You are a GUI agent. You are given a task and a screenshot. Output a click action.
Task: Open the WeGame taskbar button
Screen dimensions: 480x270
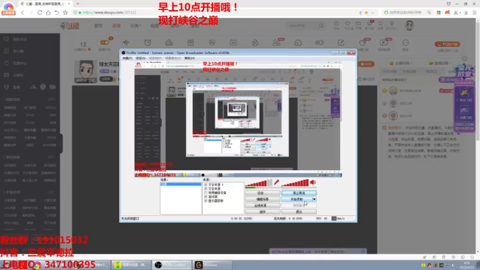point(212,265)
